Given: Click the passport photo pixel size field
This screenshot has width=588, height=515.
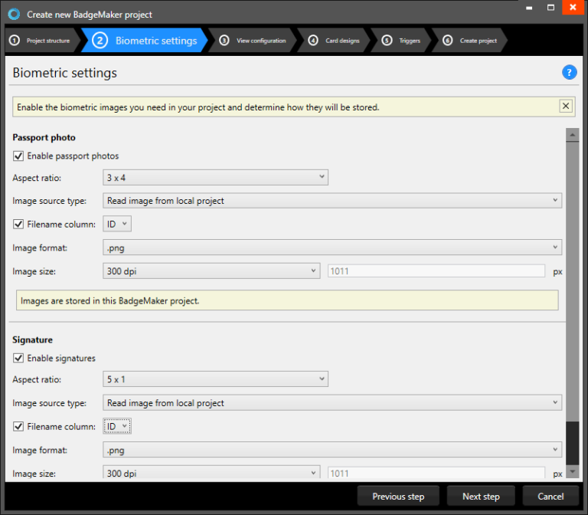Looking at the screenshot, I should 436,271.
